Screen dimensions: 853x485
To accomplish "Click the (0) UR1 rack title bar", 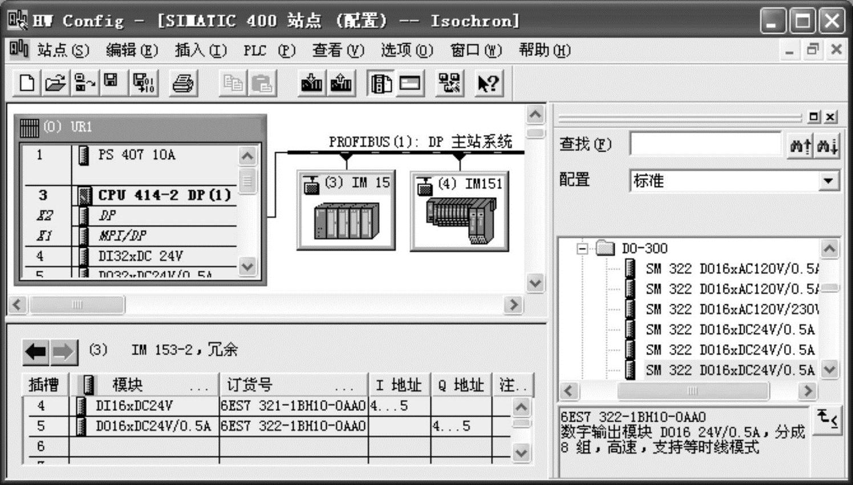I will 140,127.
